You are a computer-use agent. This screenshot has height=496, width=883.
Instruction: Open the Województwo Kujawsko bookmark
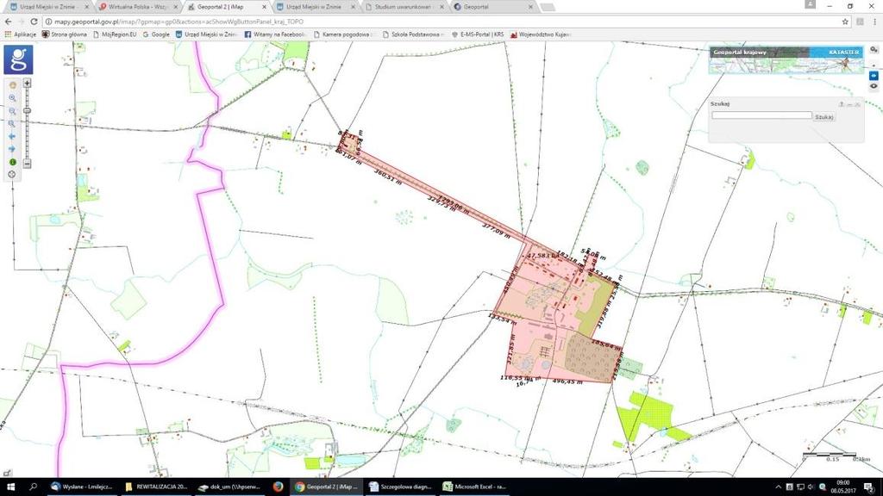540,34
